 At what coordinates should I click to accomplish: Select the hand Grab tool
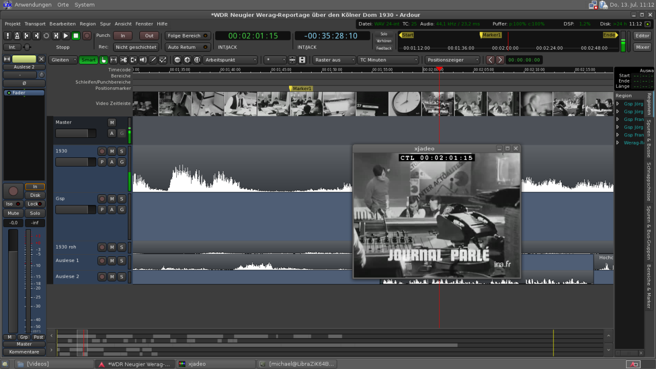click(x=104, y=60)
